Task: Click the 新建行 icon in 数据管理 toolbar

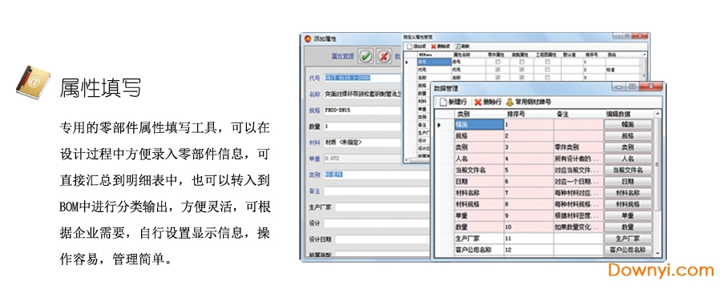Action: point(442,102)
